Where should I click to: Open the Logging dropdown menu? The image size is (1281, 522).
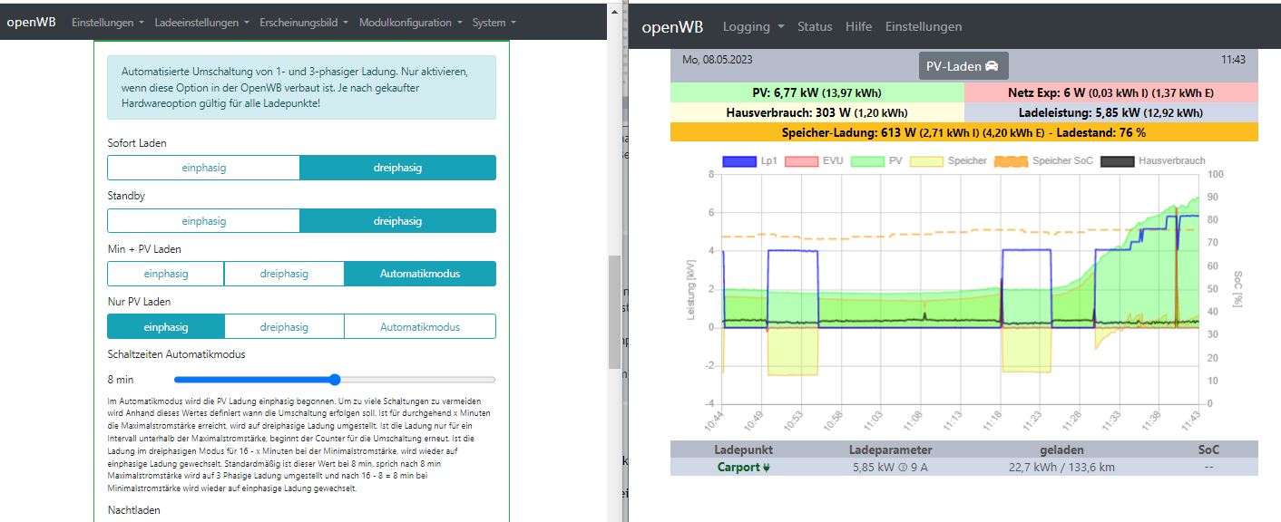click(x=753, y=27)
